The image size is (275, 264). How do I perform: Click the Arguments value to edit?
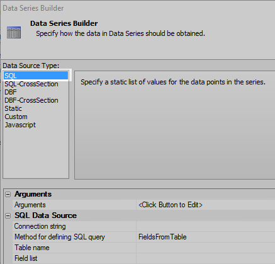(206, 205)
